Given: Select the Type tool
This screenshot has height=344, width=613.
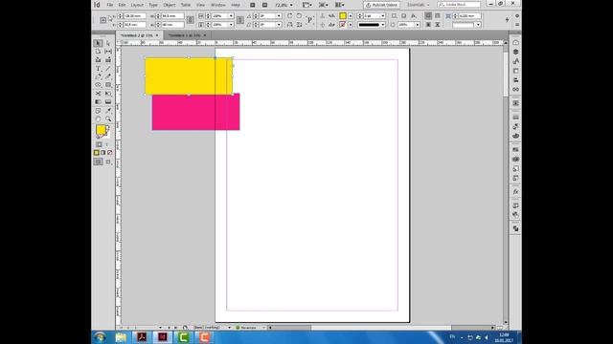Looking at the screenshot, I should point(98,69).
